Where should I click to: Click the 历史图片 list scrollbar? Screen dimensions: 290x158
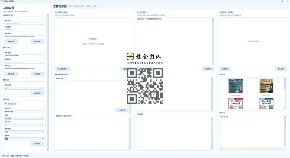[285, 93]
